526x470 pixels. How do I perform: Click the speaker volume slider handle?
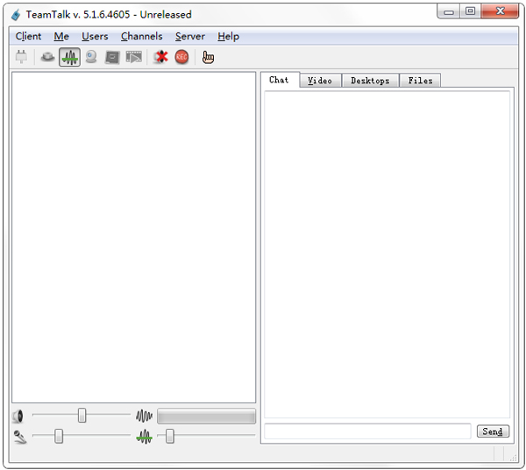click(82, 415)
